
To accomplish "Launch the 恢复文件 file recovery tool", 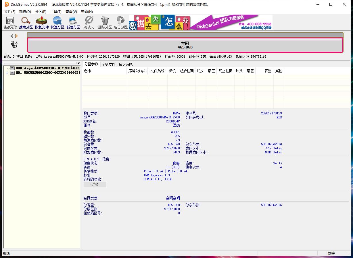I will [42, 23].
